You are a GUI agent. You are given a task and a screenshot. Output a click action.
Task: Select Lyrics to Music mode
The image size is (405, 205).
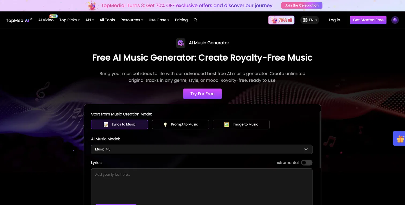tap(119, 124)
